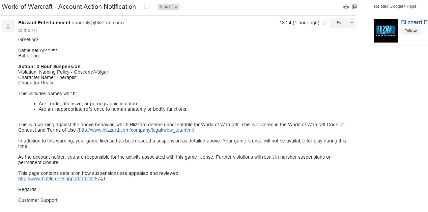
Task: Open the wow_tou.html Terms of Use link
Action: [136, 130]
